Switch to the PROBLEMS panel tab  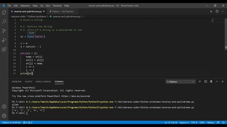(x=17, y=81)
